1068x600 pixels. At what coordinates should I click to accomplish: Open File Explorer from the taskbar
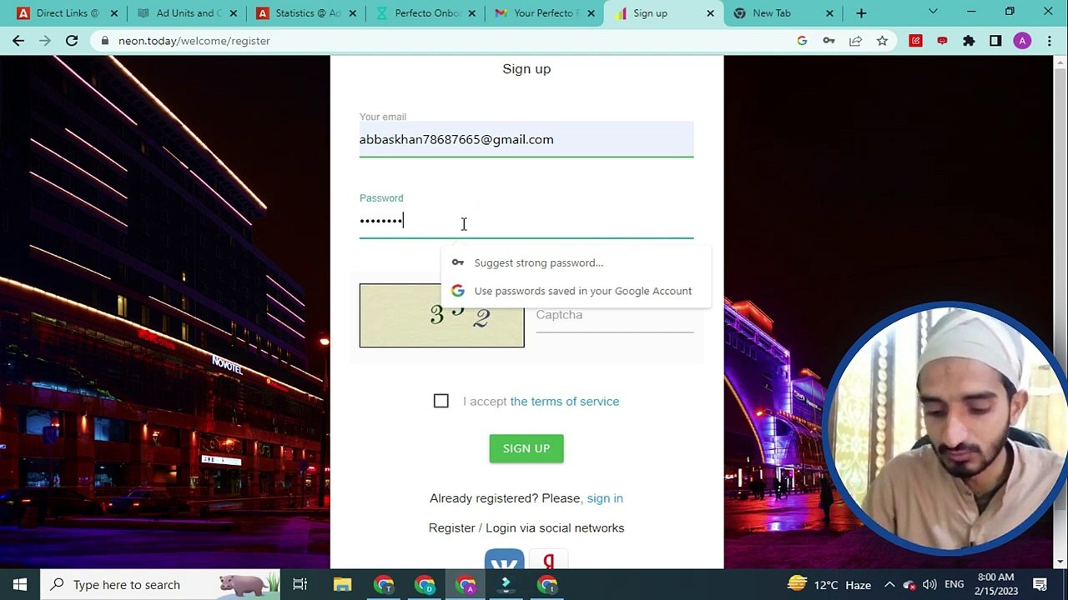pyautogui.click(x=342, y=584)
